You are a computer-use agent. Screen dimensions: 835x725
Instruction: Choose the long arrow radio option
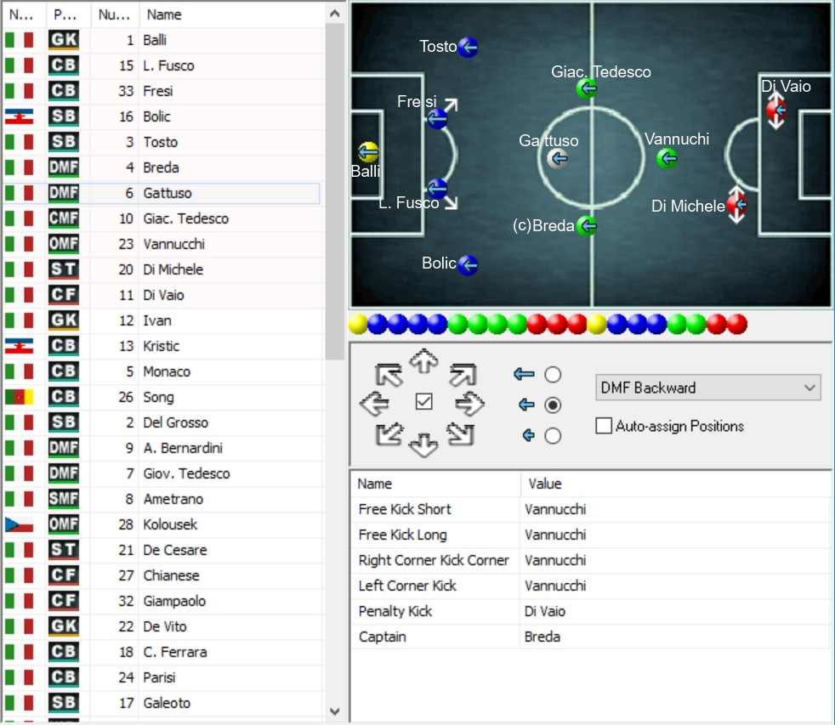(x=553, y=375)
